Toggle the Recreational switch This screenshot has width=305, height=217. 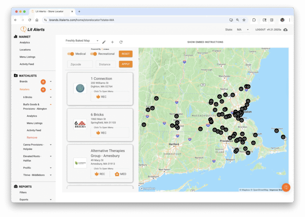(94, 54)
